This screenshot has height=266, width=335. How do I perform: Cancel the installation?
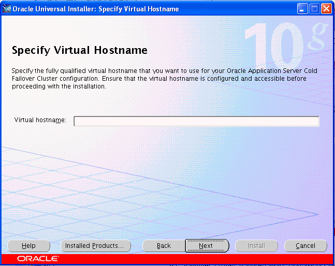coord(305,246)
